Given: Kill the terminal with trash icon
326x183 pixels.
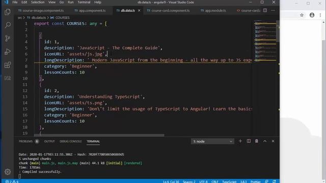Looking at the screenshot, I should tap(257, 141).
